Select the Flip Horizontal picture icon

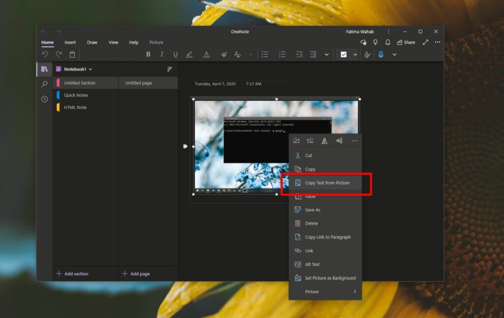(324, 141)
